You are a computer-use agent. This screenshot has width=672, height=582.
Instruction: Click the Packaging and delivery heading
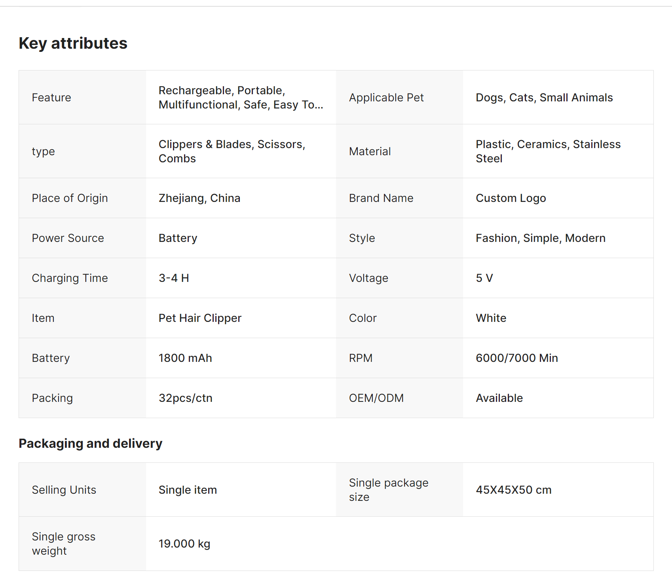coord(90,443)
